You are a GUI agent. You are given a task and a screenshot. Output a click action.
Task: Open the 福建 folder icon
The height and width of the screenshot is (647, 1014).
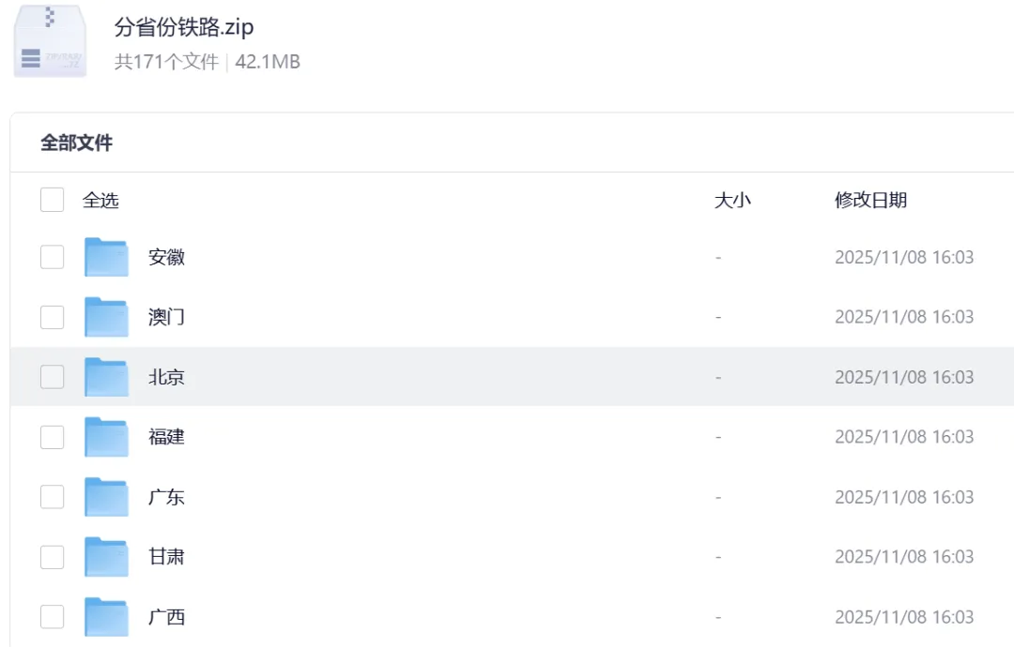(x=107, y=437)
